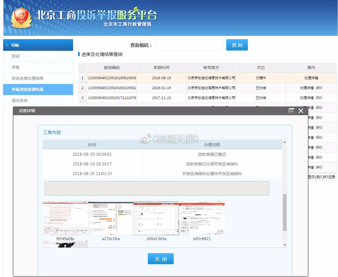Open 举报 in the navigation sidebar
The width and height of the screenshot is (338, 277).
point(16,67)
